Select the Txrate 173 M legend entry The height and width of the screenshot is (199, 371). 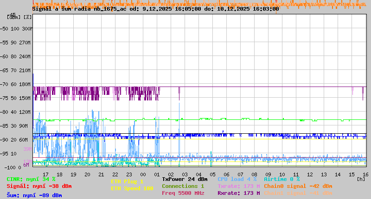click(239, 186)
